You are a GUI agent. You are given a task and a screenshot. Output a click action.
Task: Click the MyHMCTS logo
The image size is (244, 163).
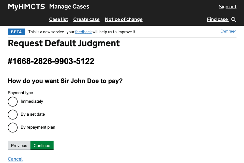pos(26,7)
